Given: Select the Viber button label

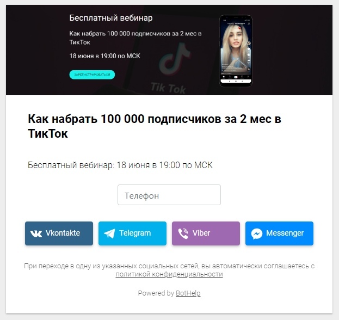Looking at the screenshot, I should point(201,233).
